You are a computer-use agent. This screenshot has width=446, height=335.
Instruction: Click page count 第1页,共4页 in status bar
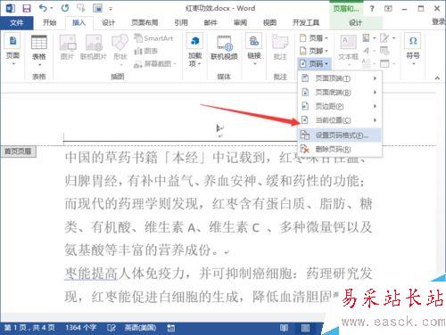tap(29, 328)
